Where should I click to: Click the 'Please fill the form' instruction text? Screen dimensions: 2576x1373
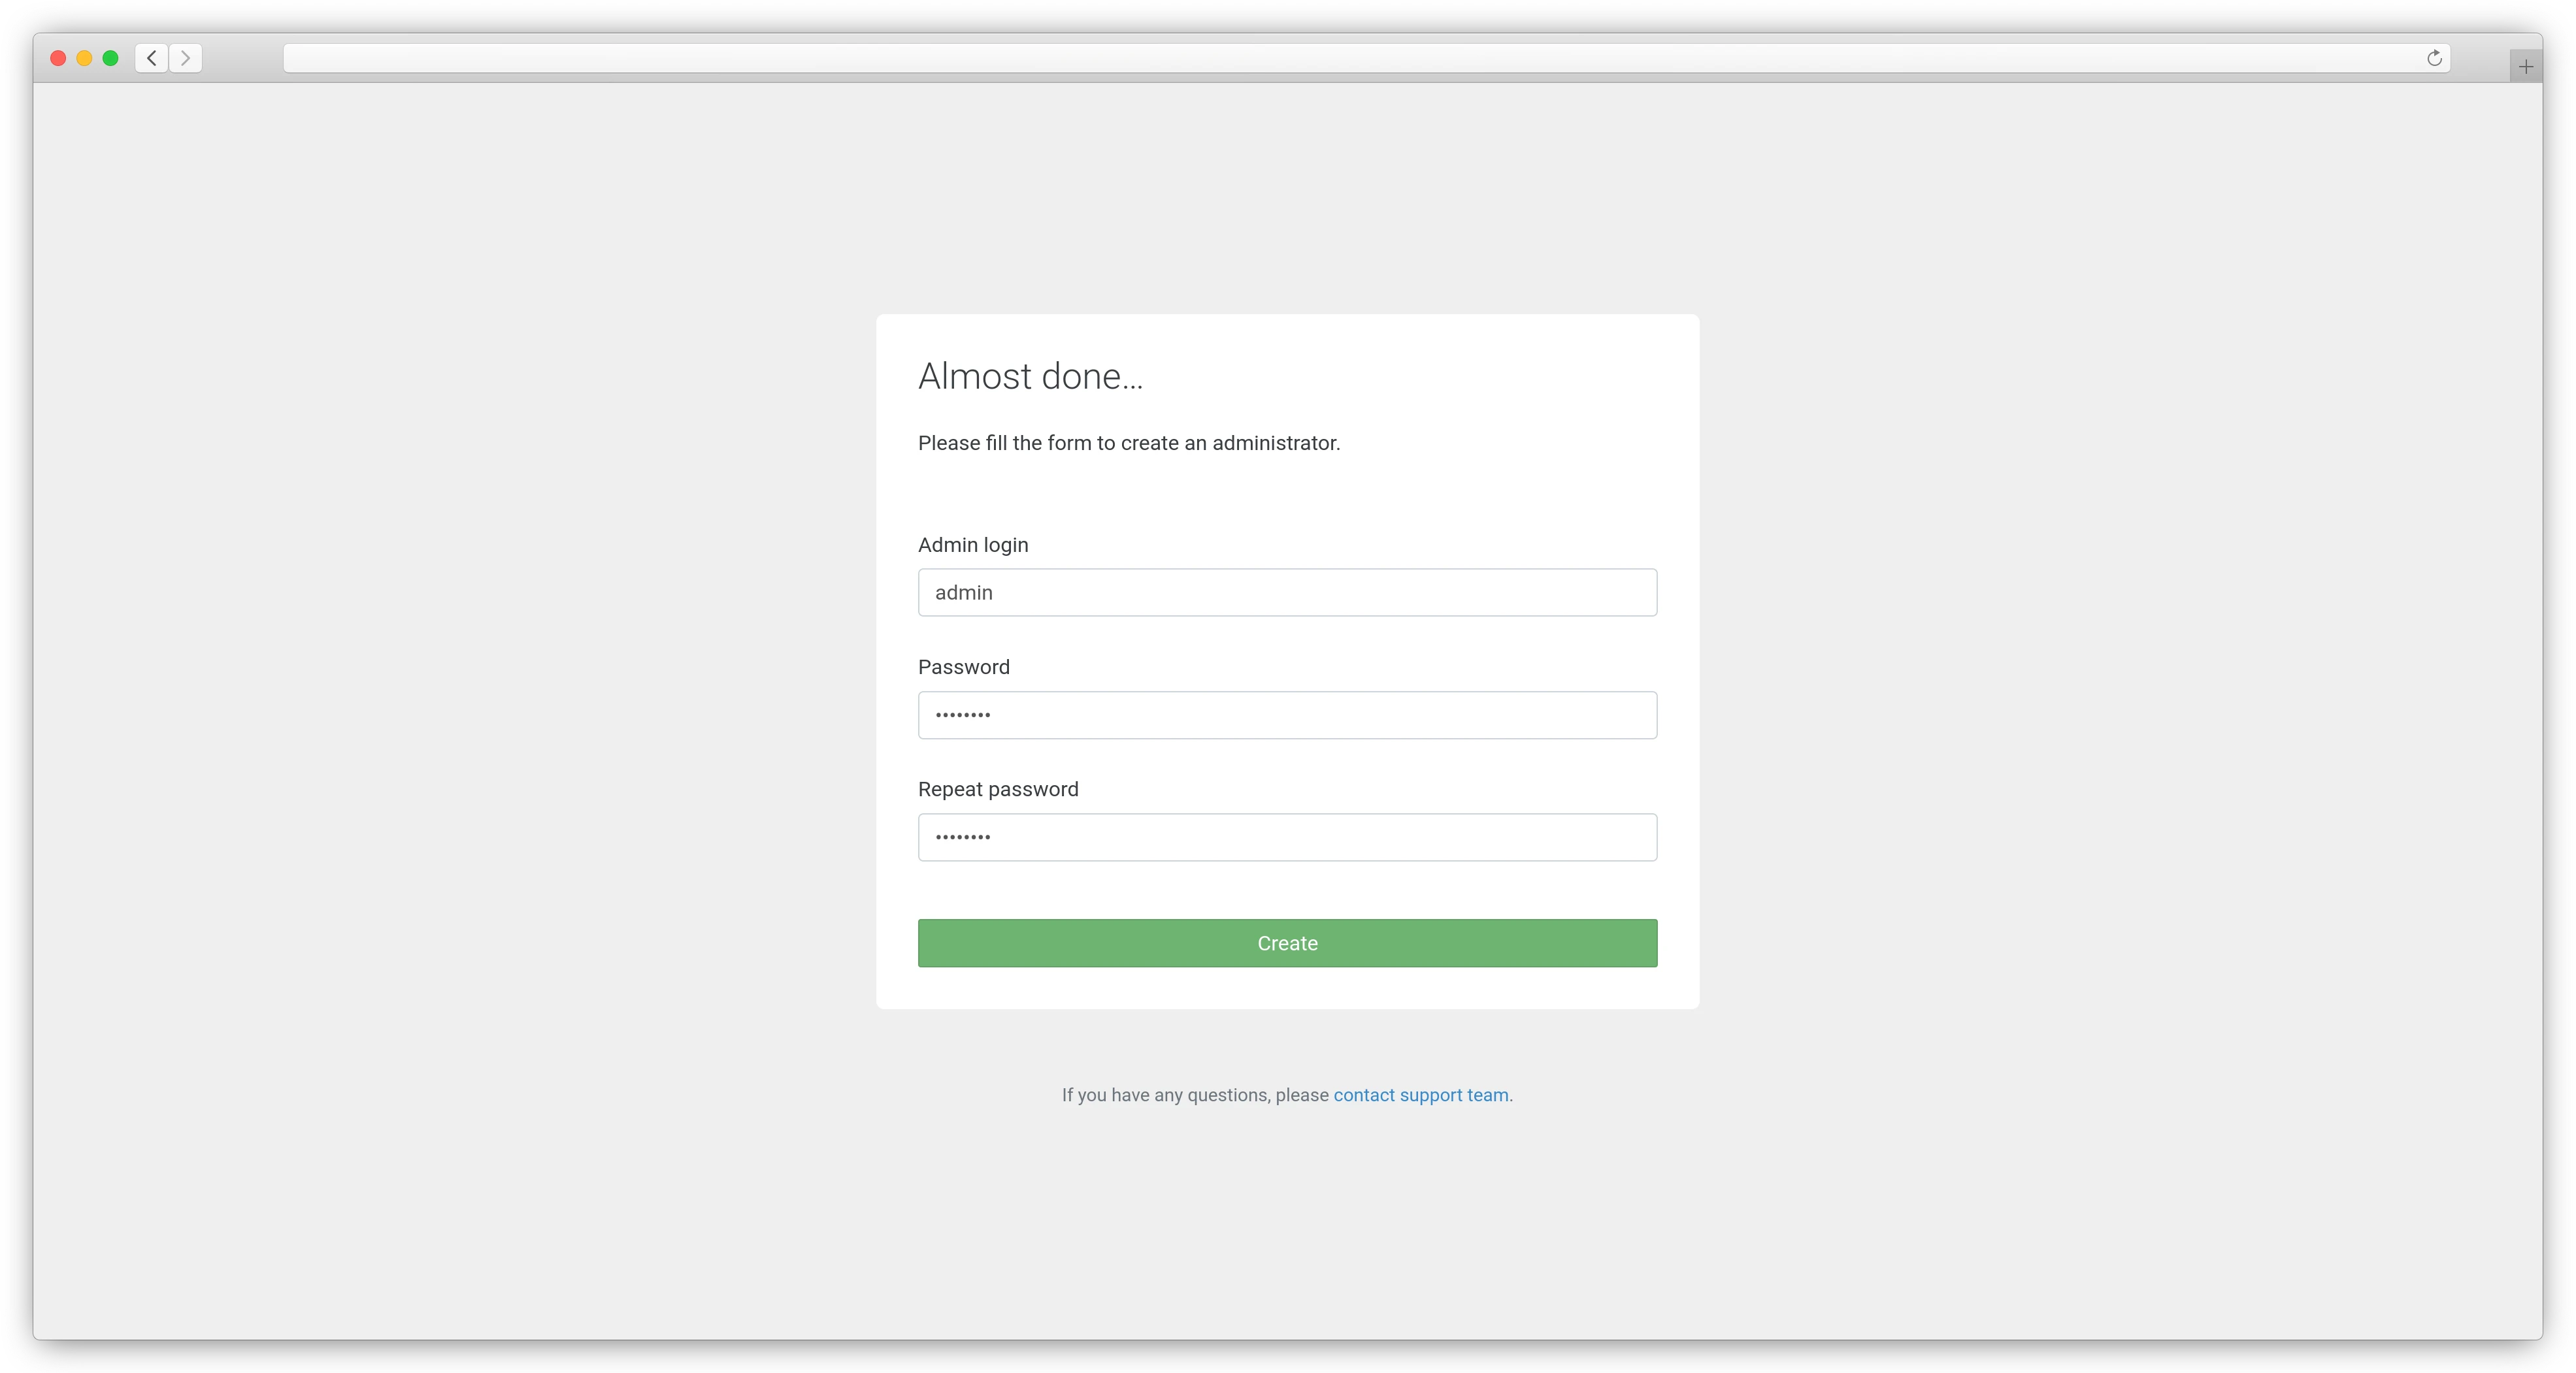(x=1128, y=443)
